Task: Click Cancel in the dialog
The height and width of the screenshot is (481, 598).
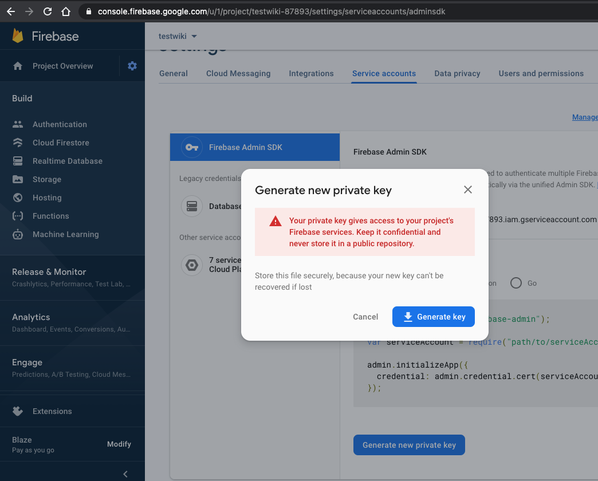Action: 365,316
